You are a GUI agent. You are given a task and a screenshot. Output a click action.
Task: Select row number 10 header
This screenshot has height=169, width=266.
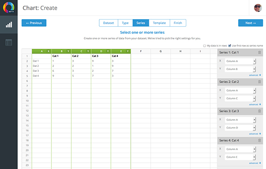(27, 101)
